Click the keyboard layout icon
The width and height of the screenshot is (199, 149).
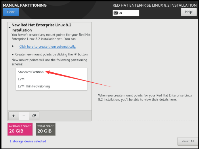coord(116,13)
